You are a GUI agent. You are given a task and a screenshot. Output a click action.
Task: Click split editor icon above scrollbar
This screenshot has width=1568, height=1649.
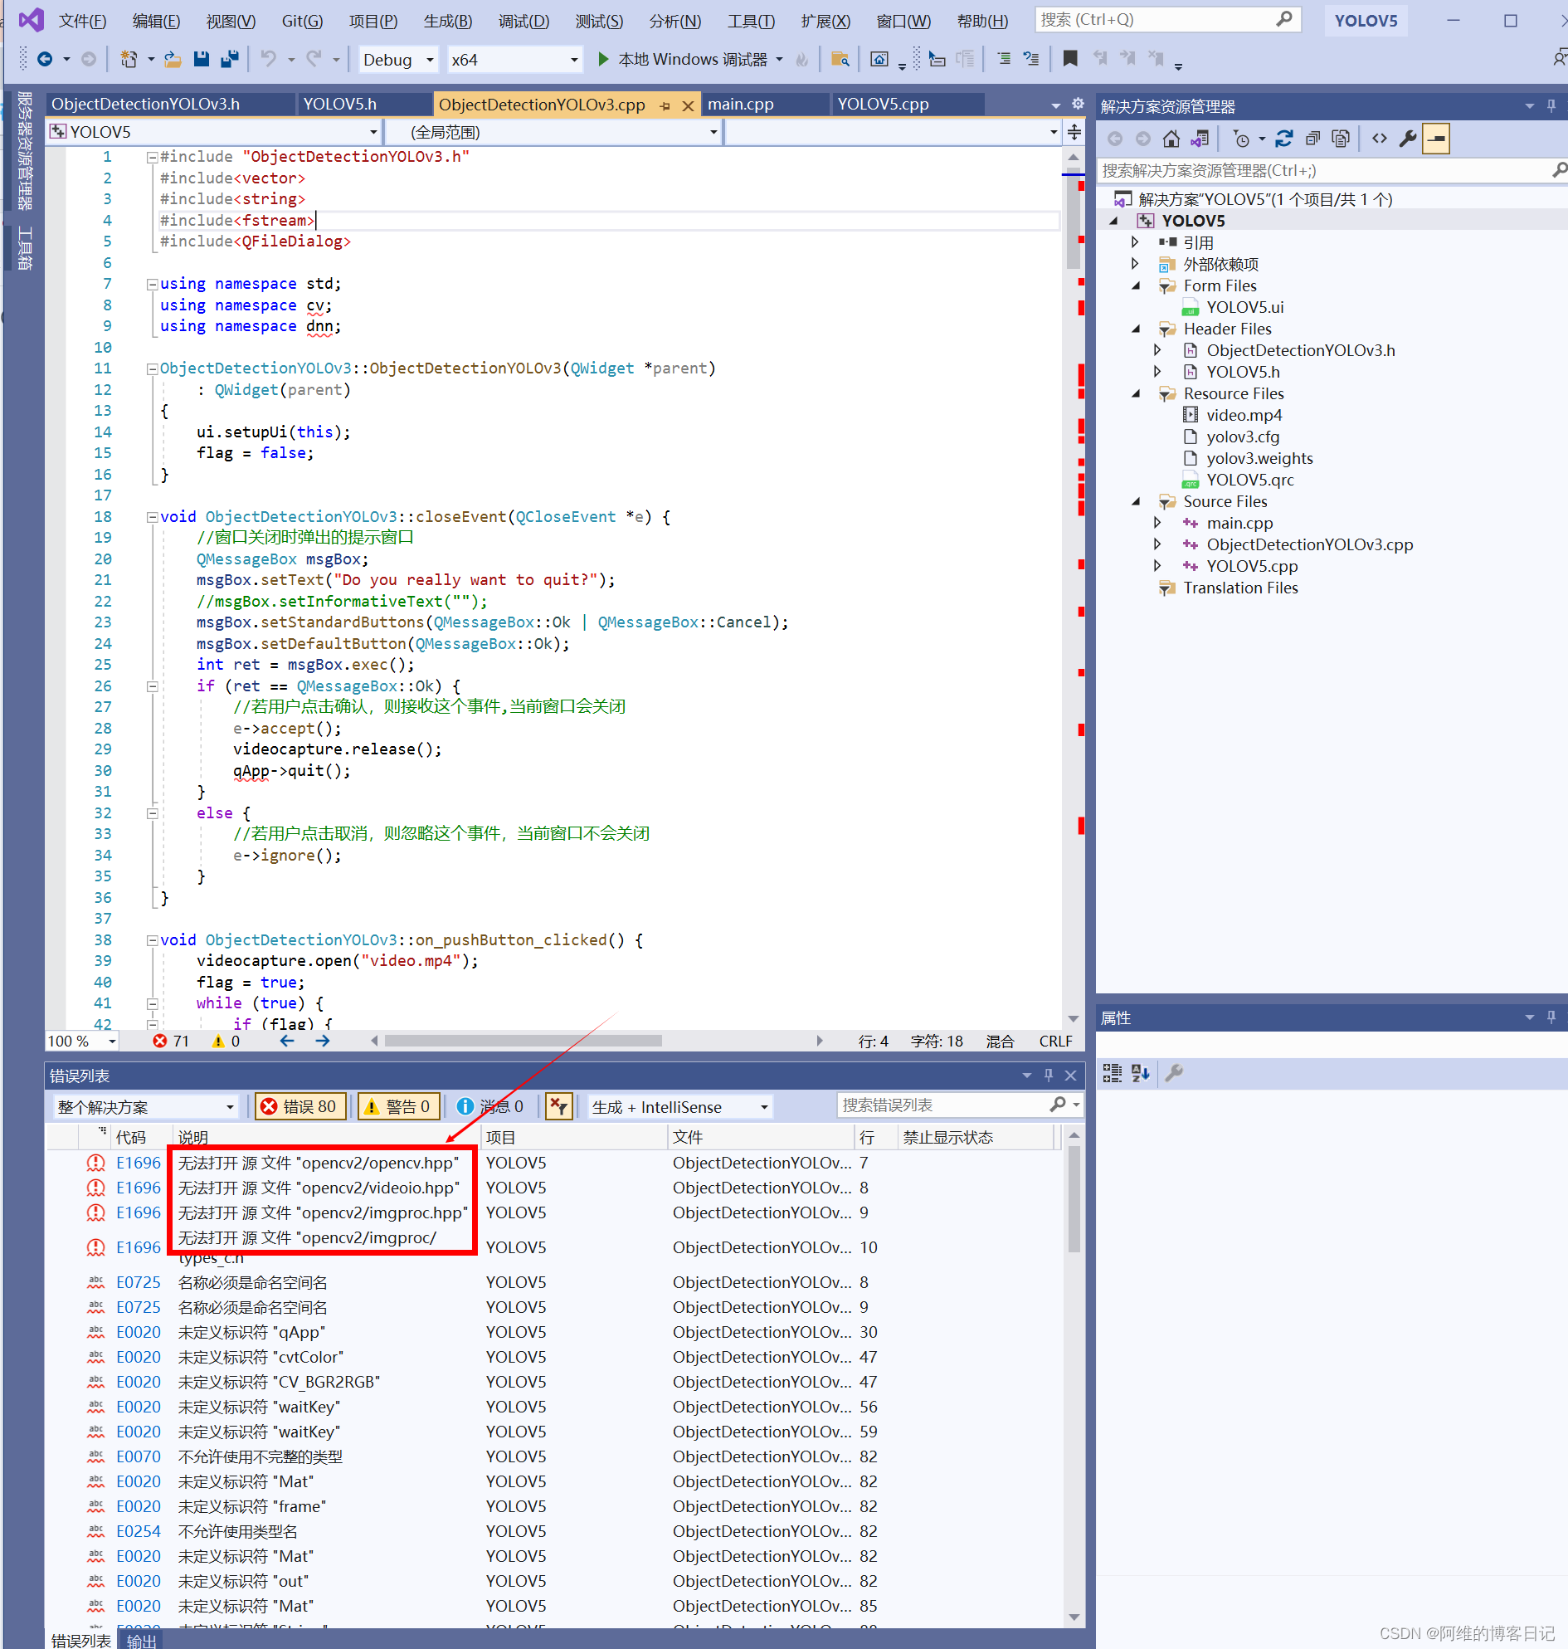pyautogui.click(x=1074, y=132)
